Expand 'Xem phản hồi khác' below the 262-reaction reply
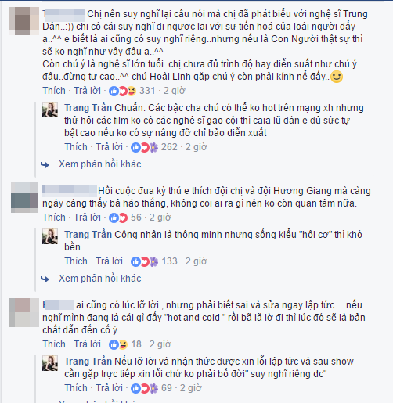This screenshot has height=403, width=393. pyautogui.click(x=99, y=164)
